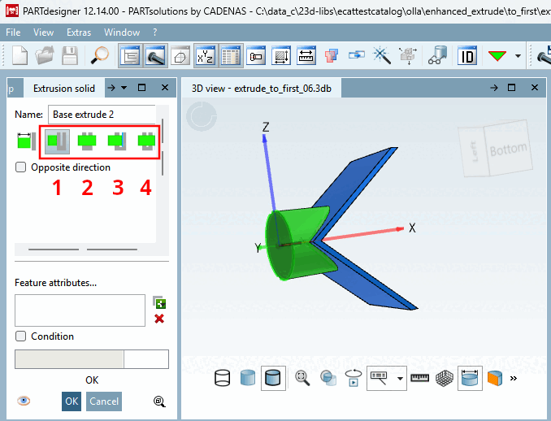The image size is (551, 421).
Task: Select the distance extrusion mode icon
Action: click(x=26, y=141)
